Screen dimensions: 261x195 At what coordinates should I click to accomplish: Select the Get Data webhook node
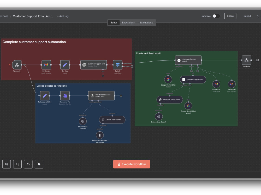tap(247, 60)
